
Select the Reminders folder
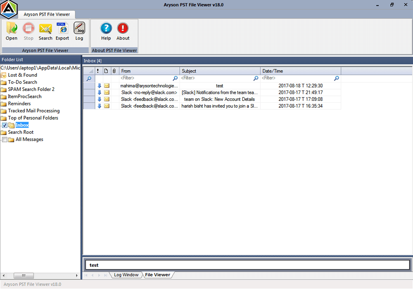19,104
